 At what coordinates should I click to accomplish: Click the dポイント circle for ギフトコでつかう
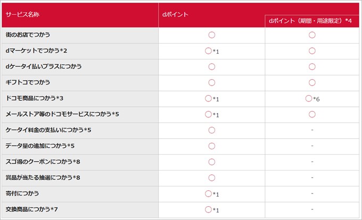(212, 83)
